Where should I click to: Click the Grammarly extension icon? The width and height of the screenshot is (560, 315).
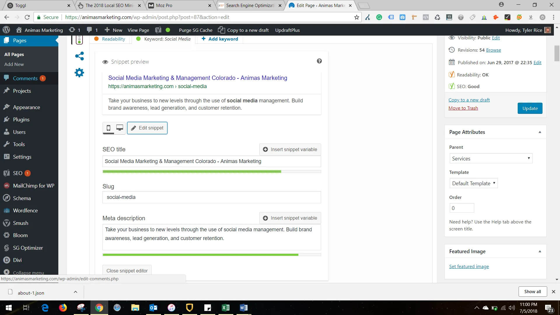point(379,17)
